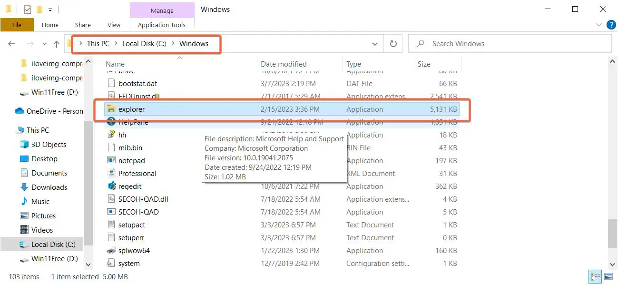Click the Manage contextual tab

(x=162, y=10)
